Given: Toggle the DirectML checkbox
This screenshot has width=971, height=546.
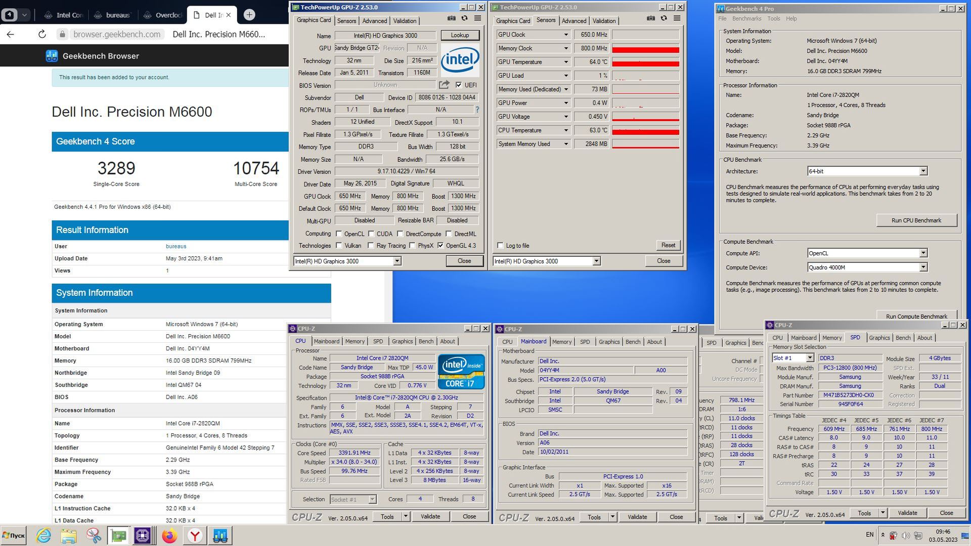Looking at the screenshot, I should click(449, 234).
